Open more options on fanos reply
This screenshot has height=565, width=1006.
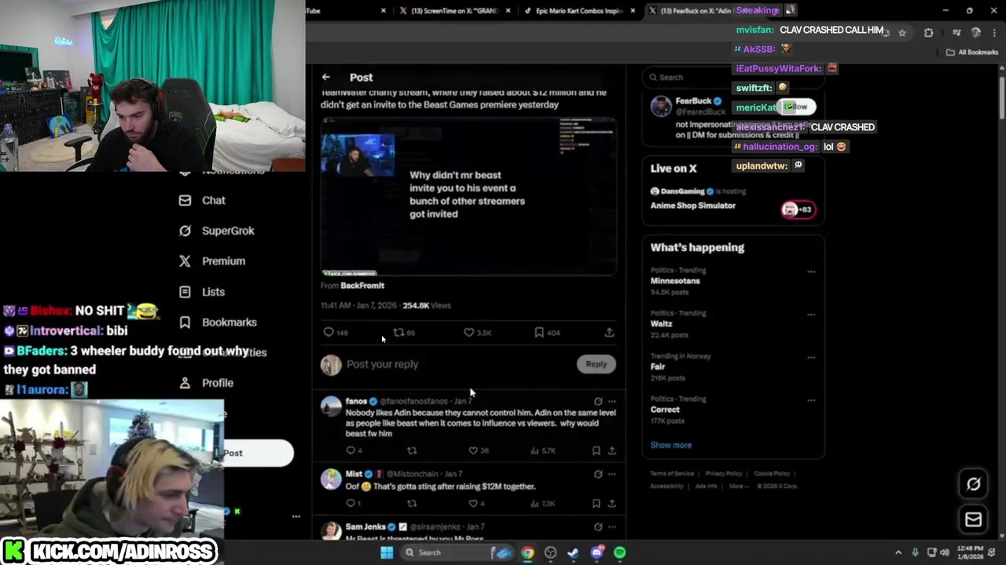point(612,401)
